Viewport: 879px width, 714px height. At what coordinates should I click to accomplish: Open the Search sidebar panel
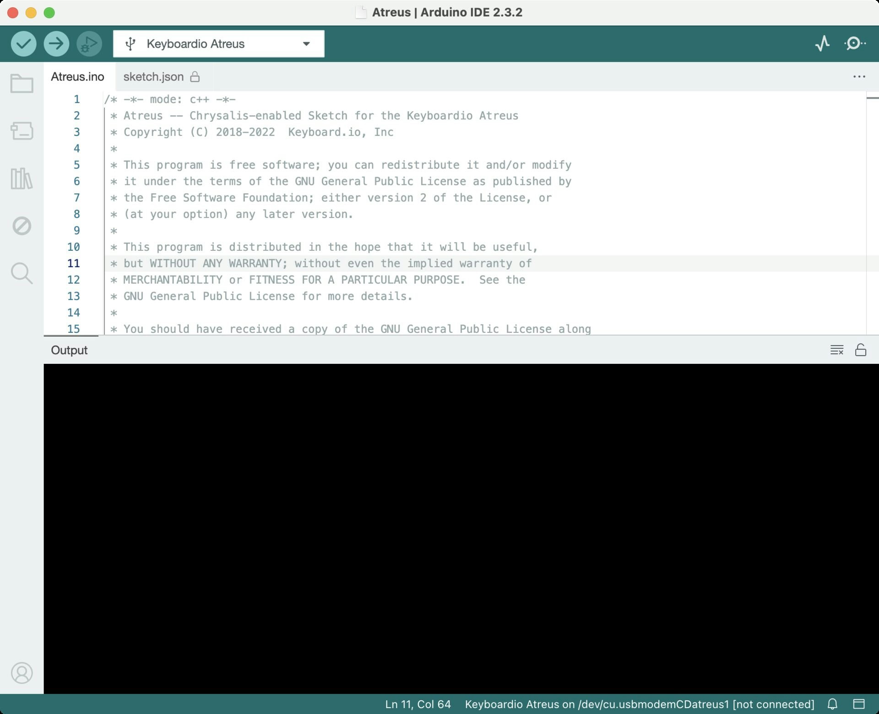(x=22, y=273)
